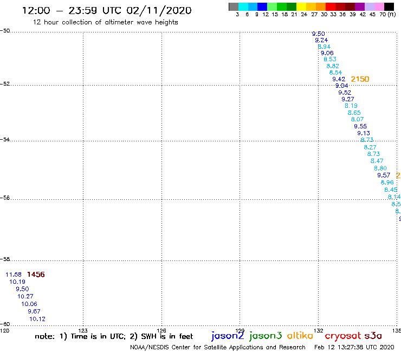Click the -54 latitude axis label

click(5, 139)
